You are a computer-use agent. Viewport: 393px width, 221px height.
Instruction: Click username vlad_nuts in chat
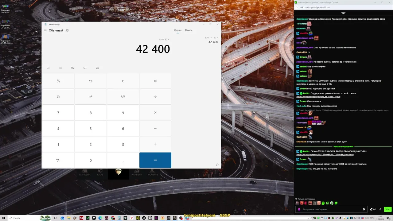click(301, 106)
